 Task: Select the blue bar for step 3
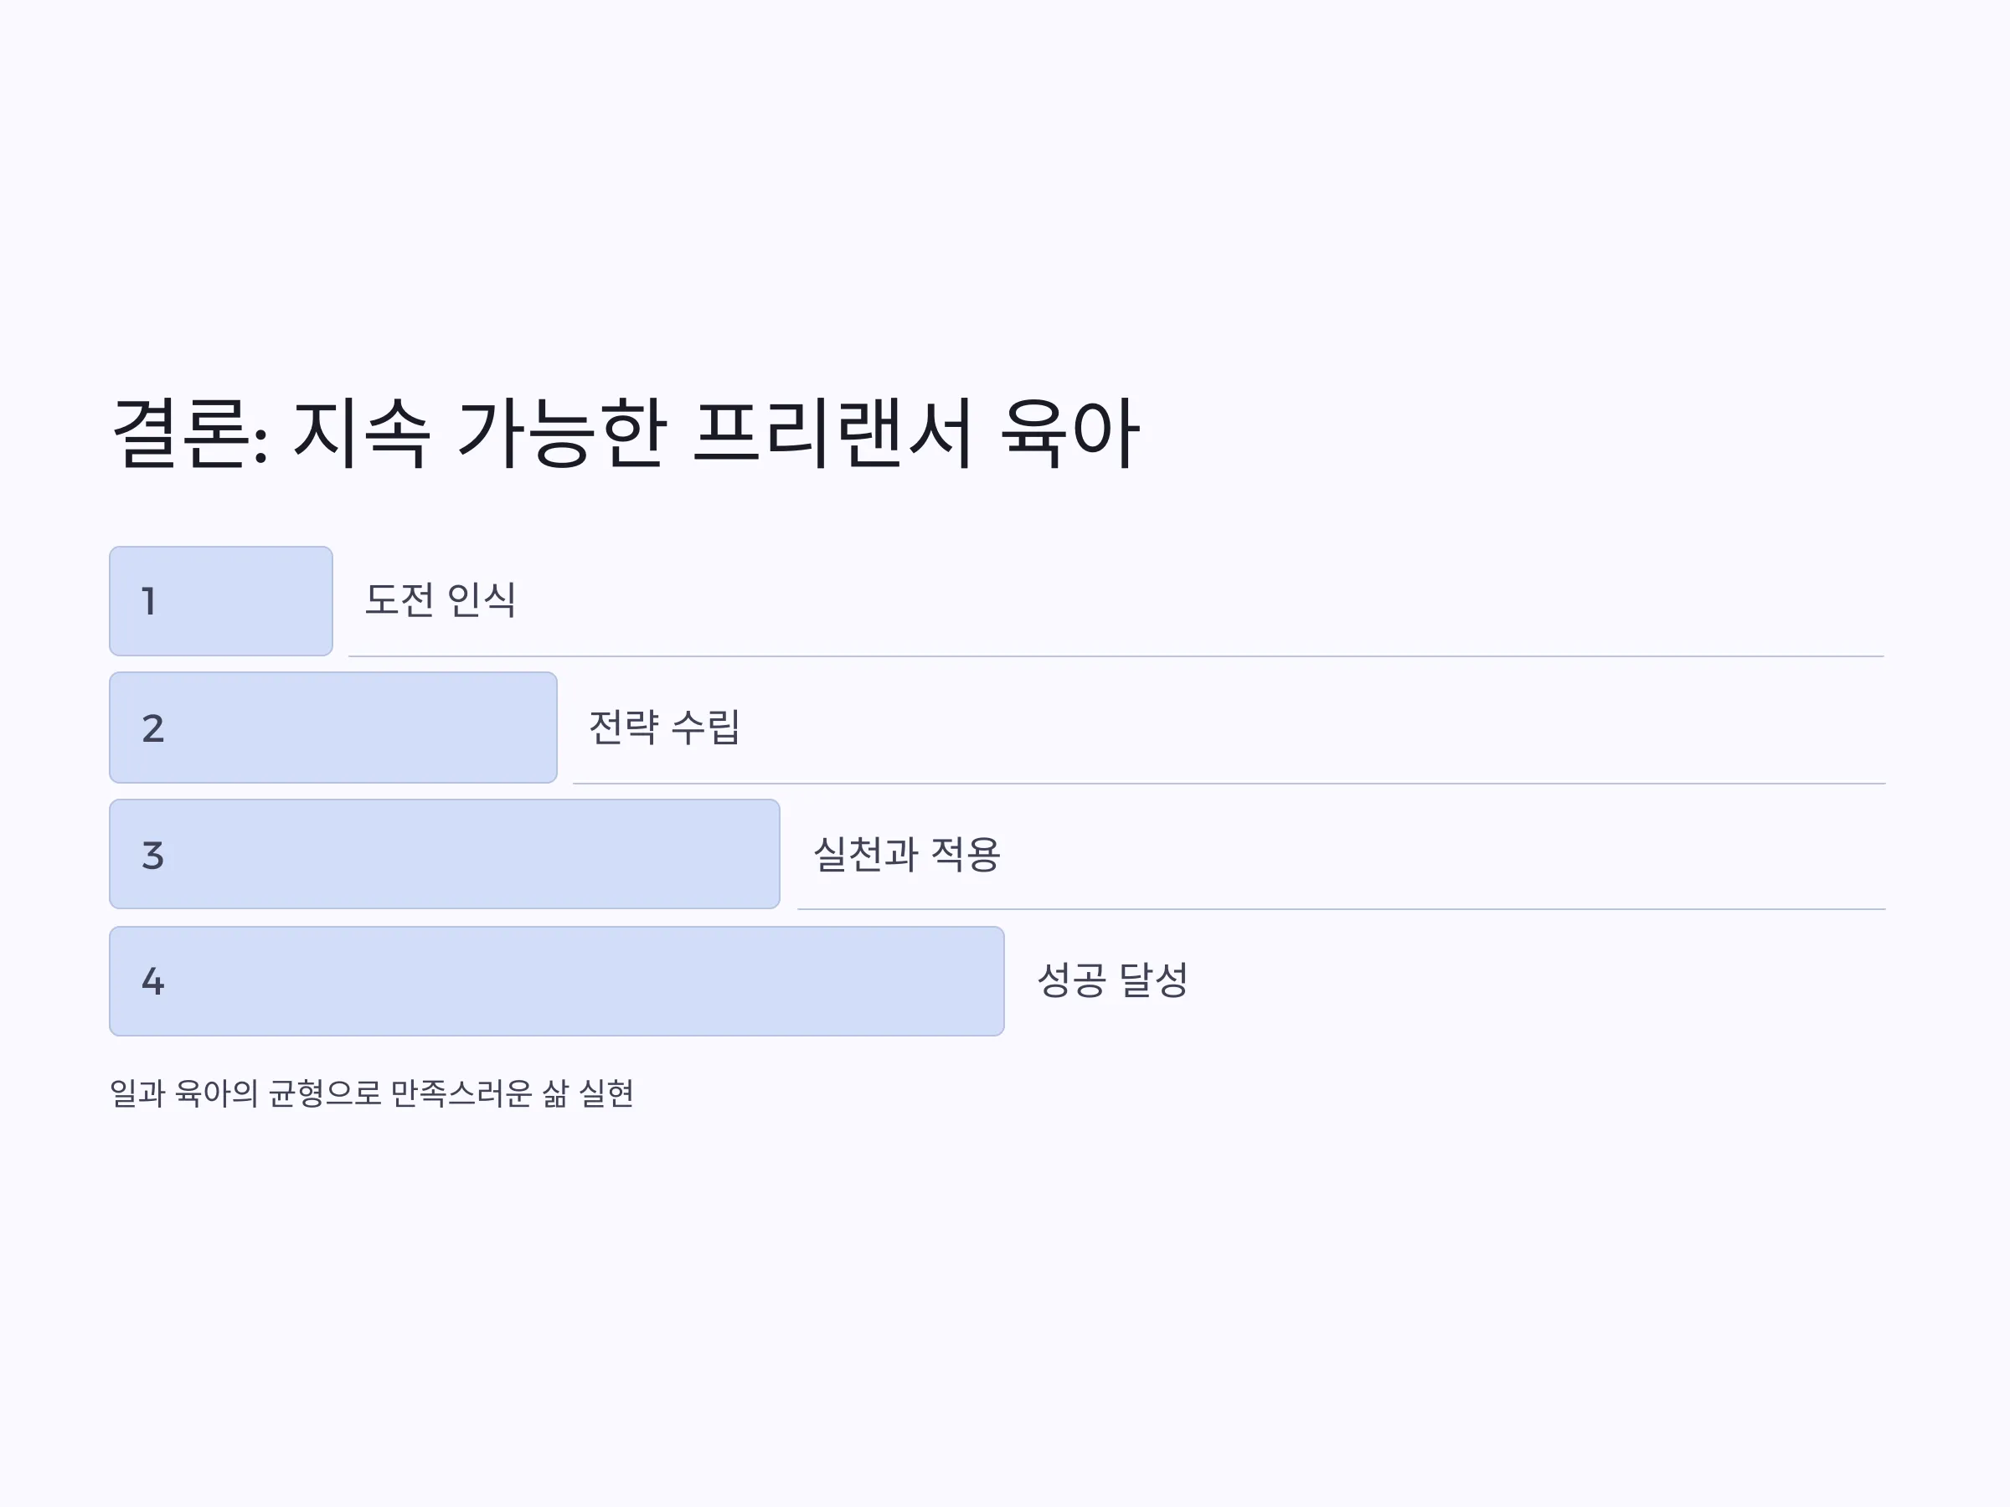[445, 854]
